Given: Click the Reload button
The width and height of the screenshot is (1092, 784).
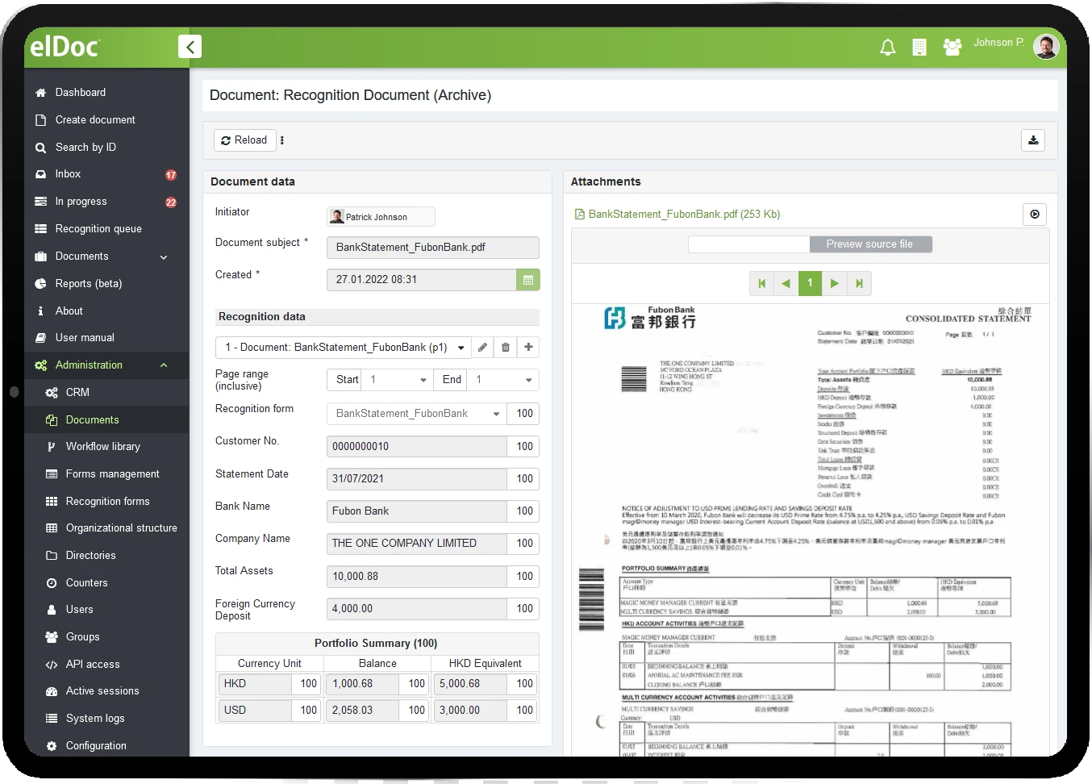Looking at the screenshot, I should [x=244, y=140].
